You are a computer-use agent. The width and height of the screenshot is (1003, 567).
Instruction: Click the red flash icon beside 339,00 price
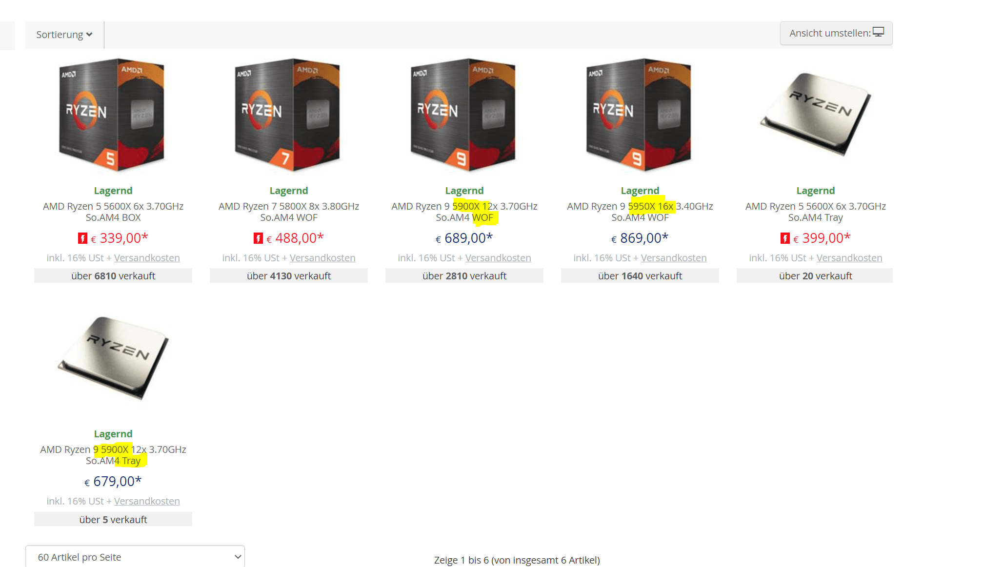click(x=82, y=238)
